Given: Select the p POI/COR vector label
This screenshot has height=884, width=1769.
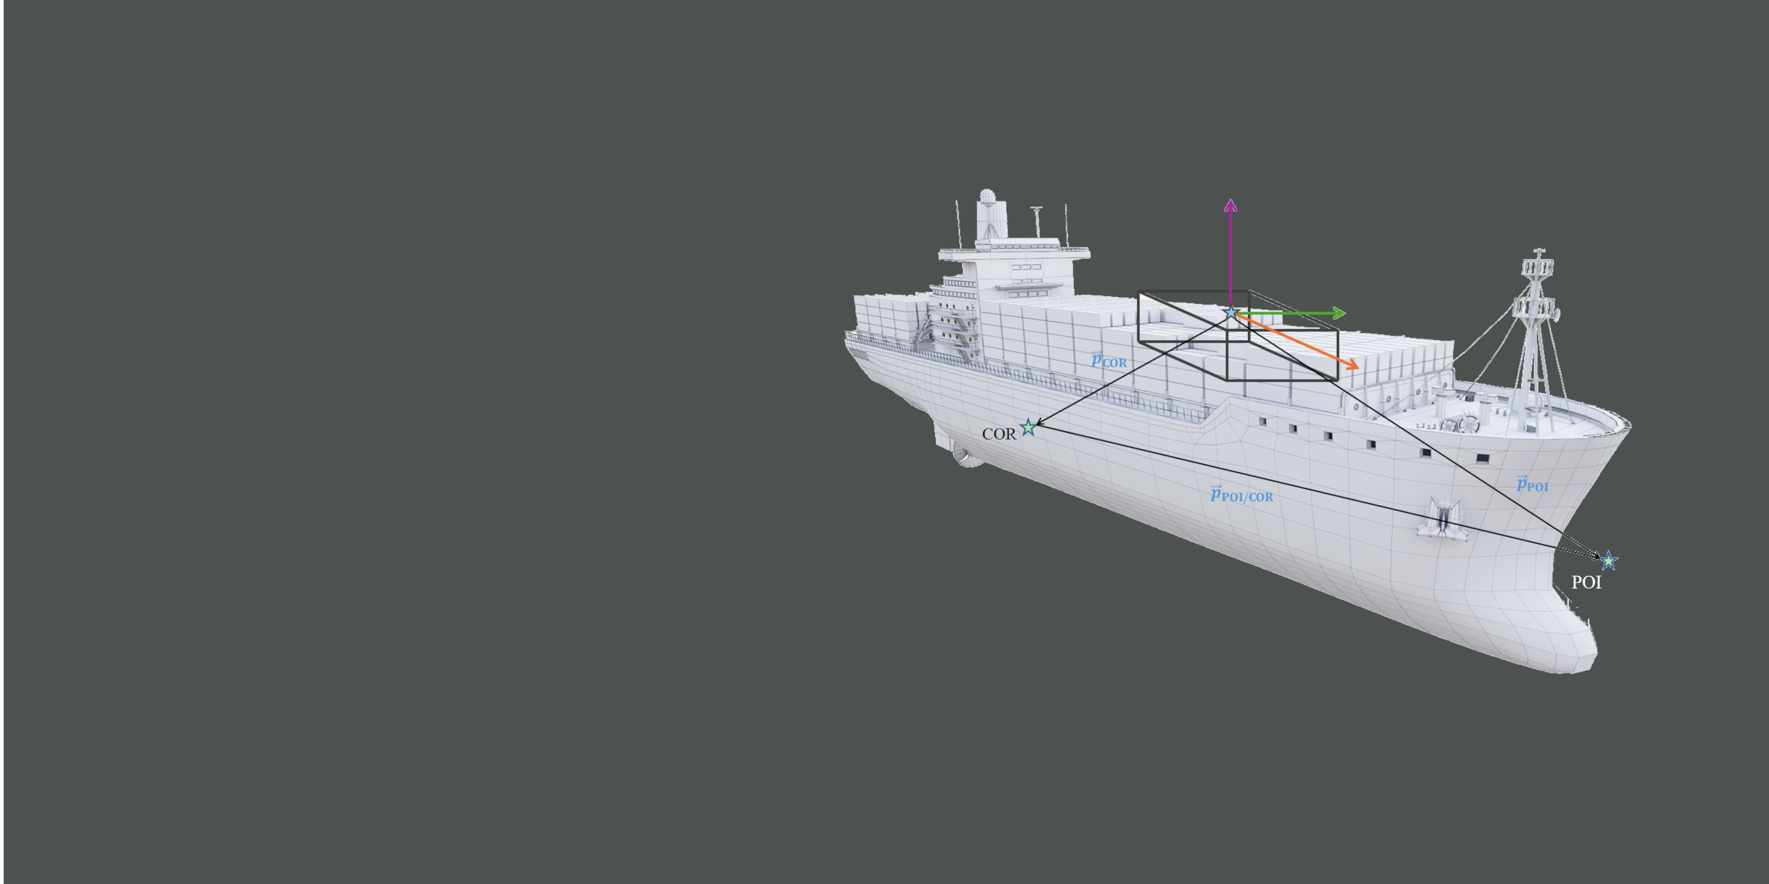Looking at the screenshot, I should tap(1242, 495).
